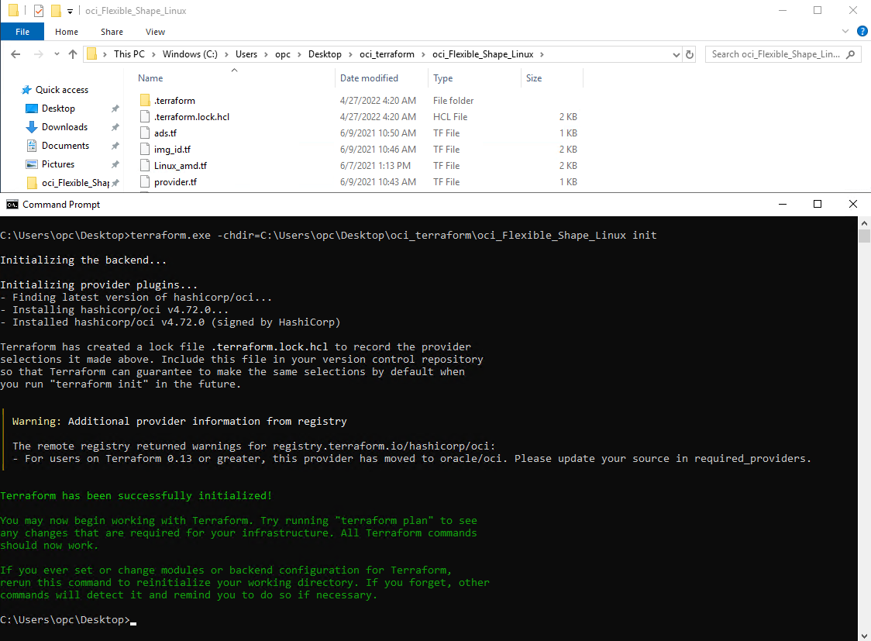This screenshot has height=641, width=871.
Task: Open the Share ribbon tab
Action: [112, 32]
